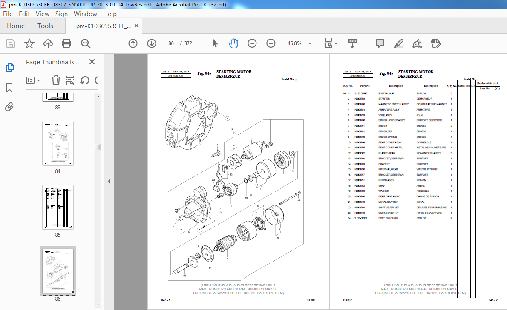Open the Attachments paperclip panel
Image resolution: width=507 pixels, height=310 pixels.
point(9,107)
